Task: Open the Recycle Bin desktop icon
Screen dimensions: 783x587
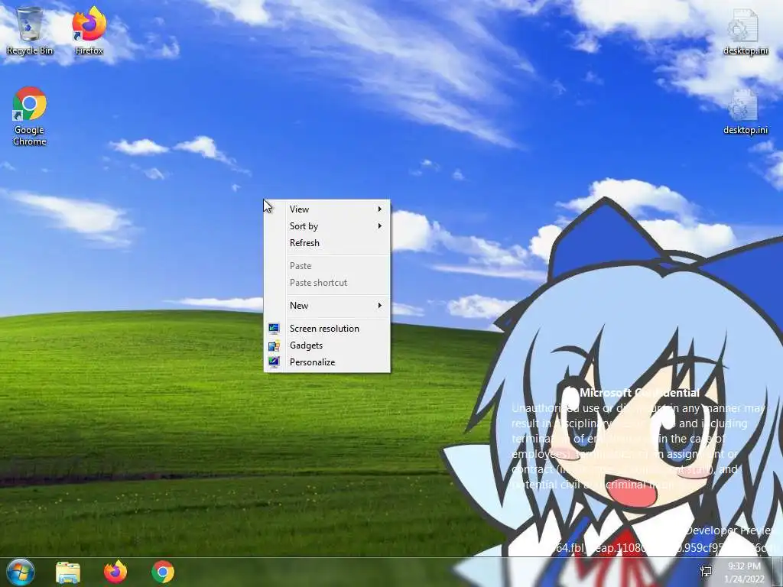Action: 30,31
